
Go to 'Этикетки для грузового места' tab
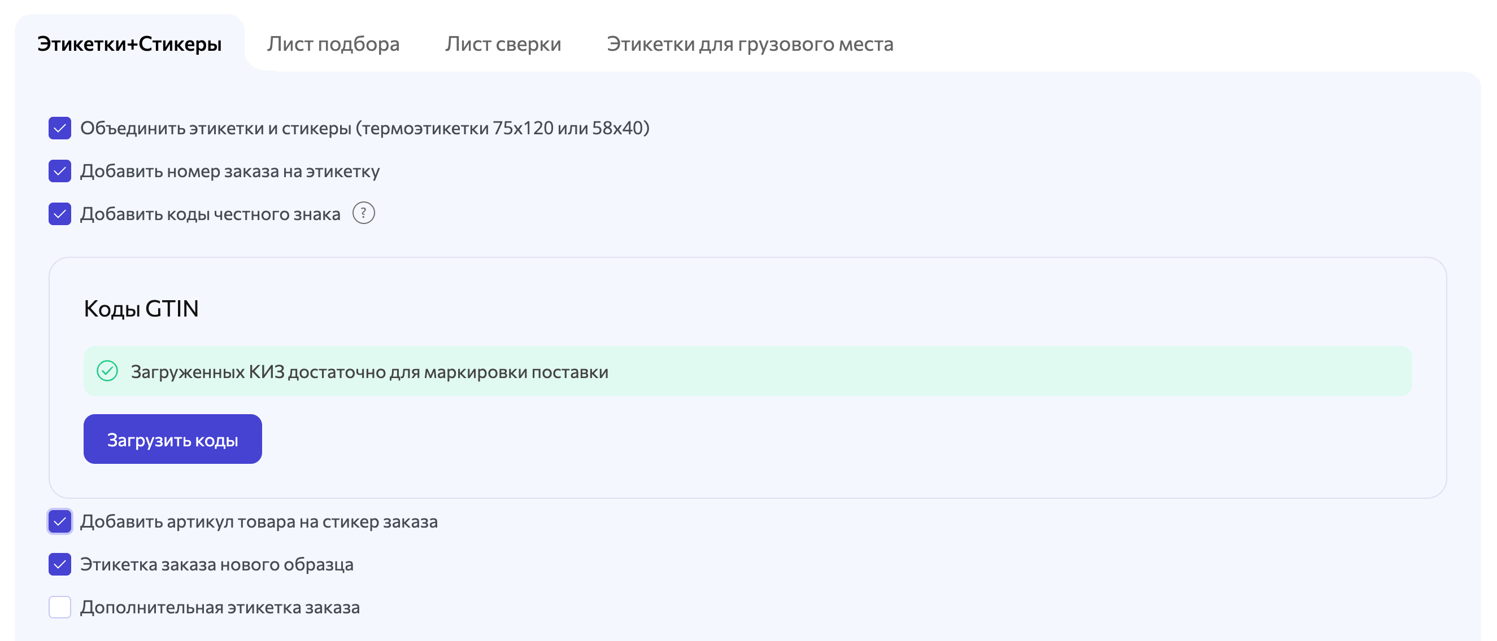point(750,43)
